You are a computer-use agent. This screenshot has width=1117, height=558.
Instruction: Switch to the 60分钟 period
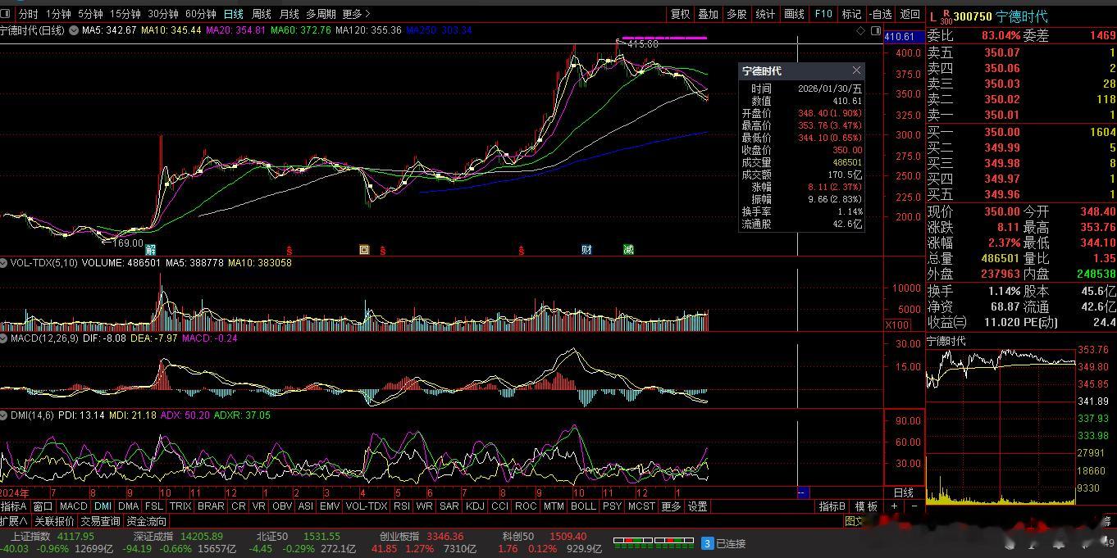point(201,14)
